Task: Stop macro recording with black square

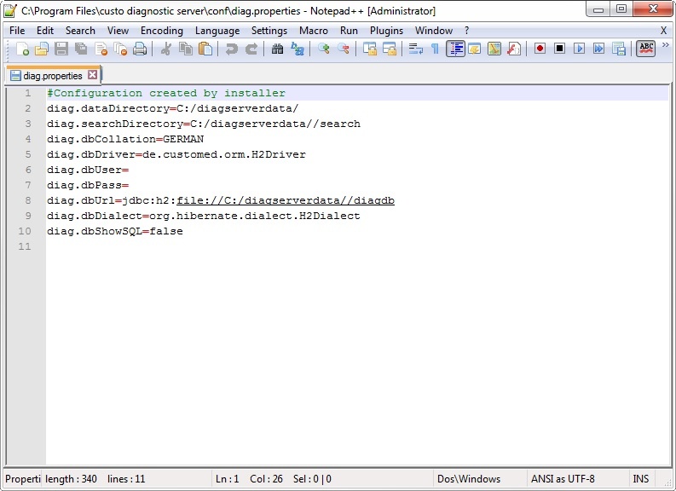Action: (559, 49)
